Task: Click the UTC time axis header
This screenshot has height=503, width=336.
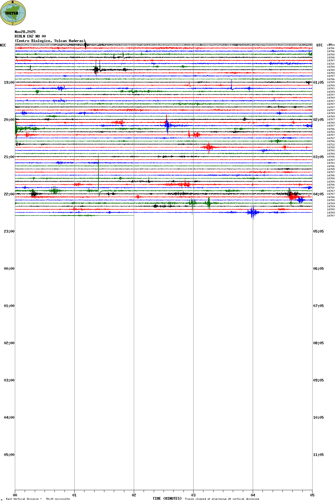Action: [319, 45]
